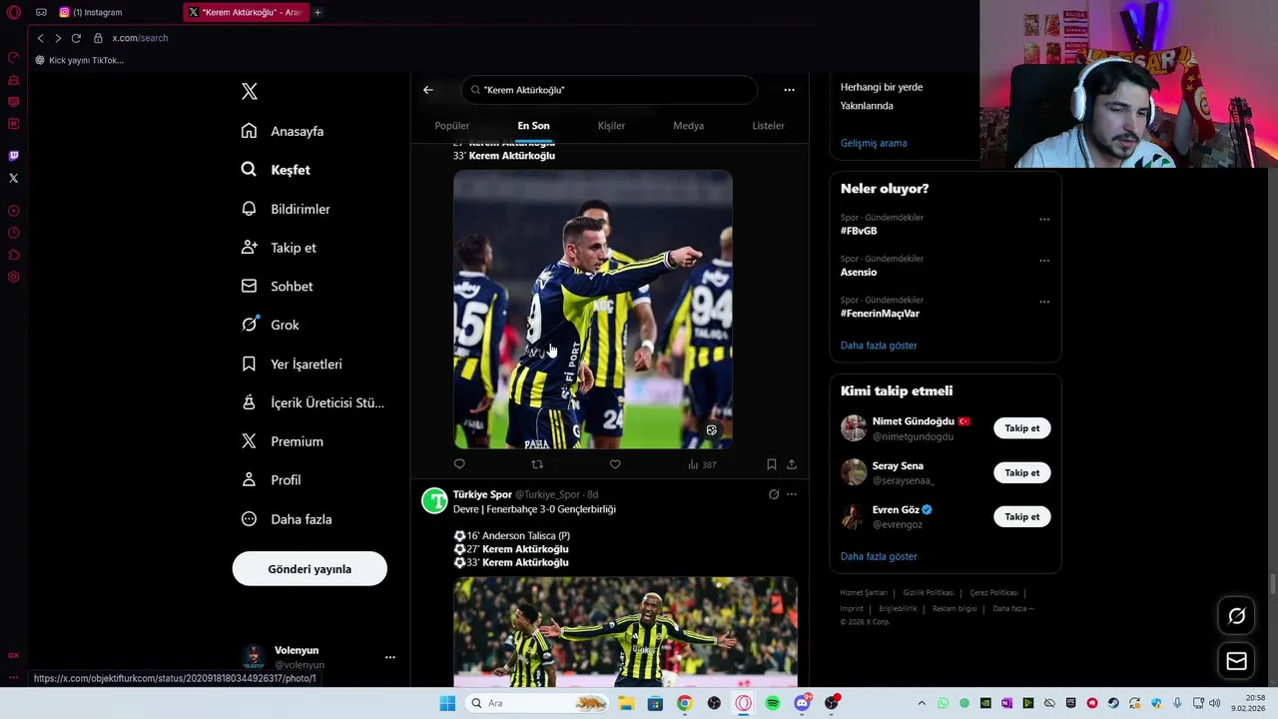Bookmark the first post
Viewport: 1278px width, 719px height.
tap(772, 464)
